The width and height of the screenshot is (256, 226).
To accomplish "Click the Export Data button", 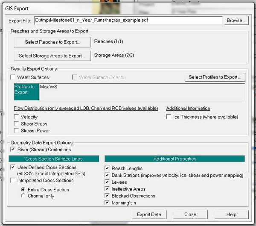I will tap(149, 214).
